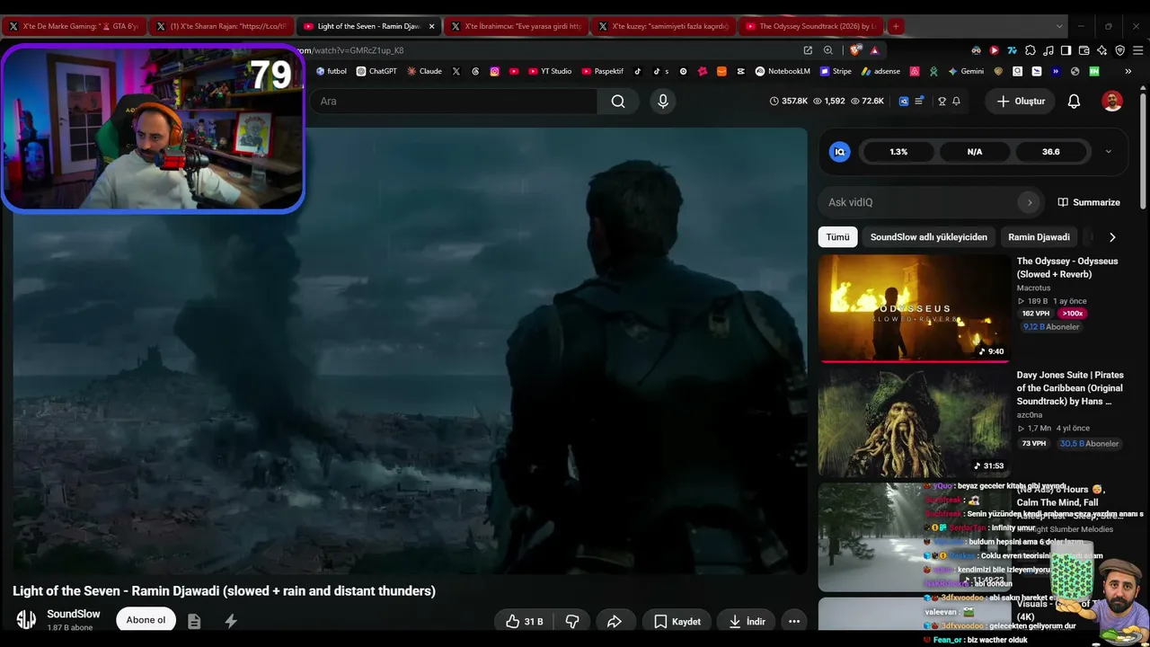Image resolution: width=1150 pixels, height=647 pixels.
Task: Open the browser tab list dropdown
Action: coord(1059,26)
